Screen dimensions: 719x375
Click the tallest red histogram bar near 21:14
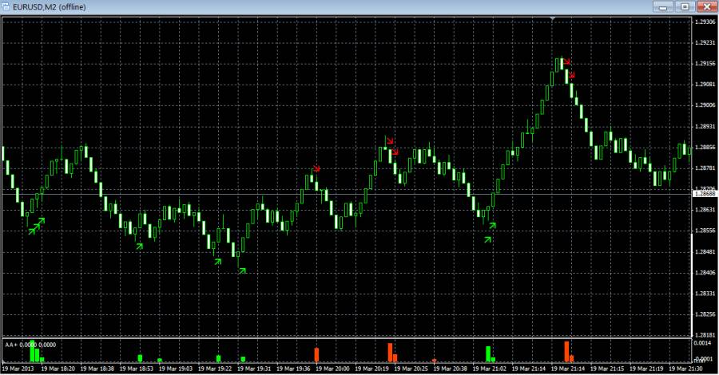566,351
